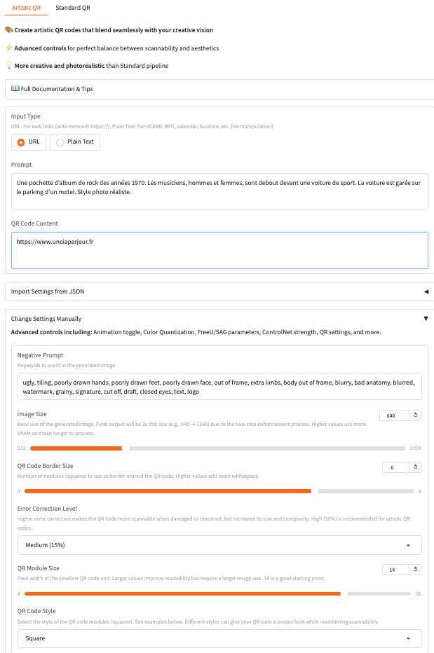Click the book icon beside Full Documentation
The width and height of the screenshot is (434, 653).
click(x=15, y=89)
